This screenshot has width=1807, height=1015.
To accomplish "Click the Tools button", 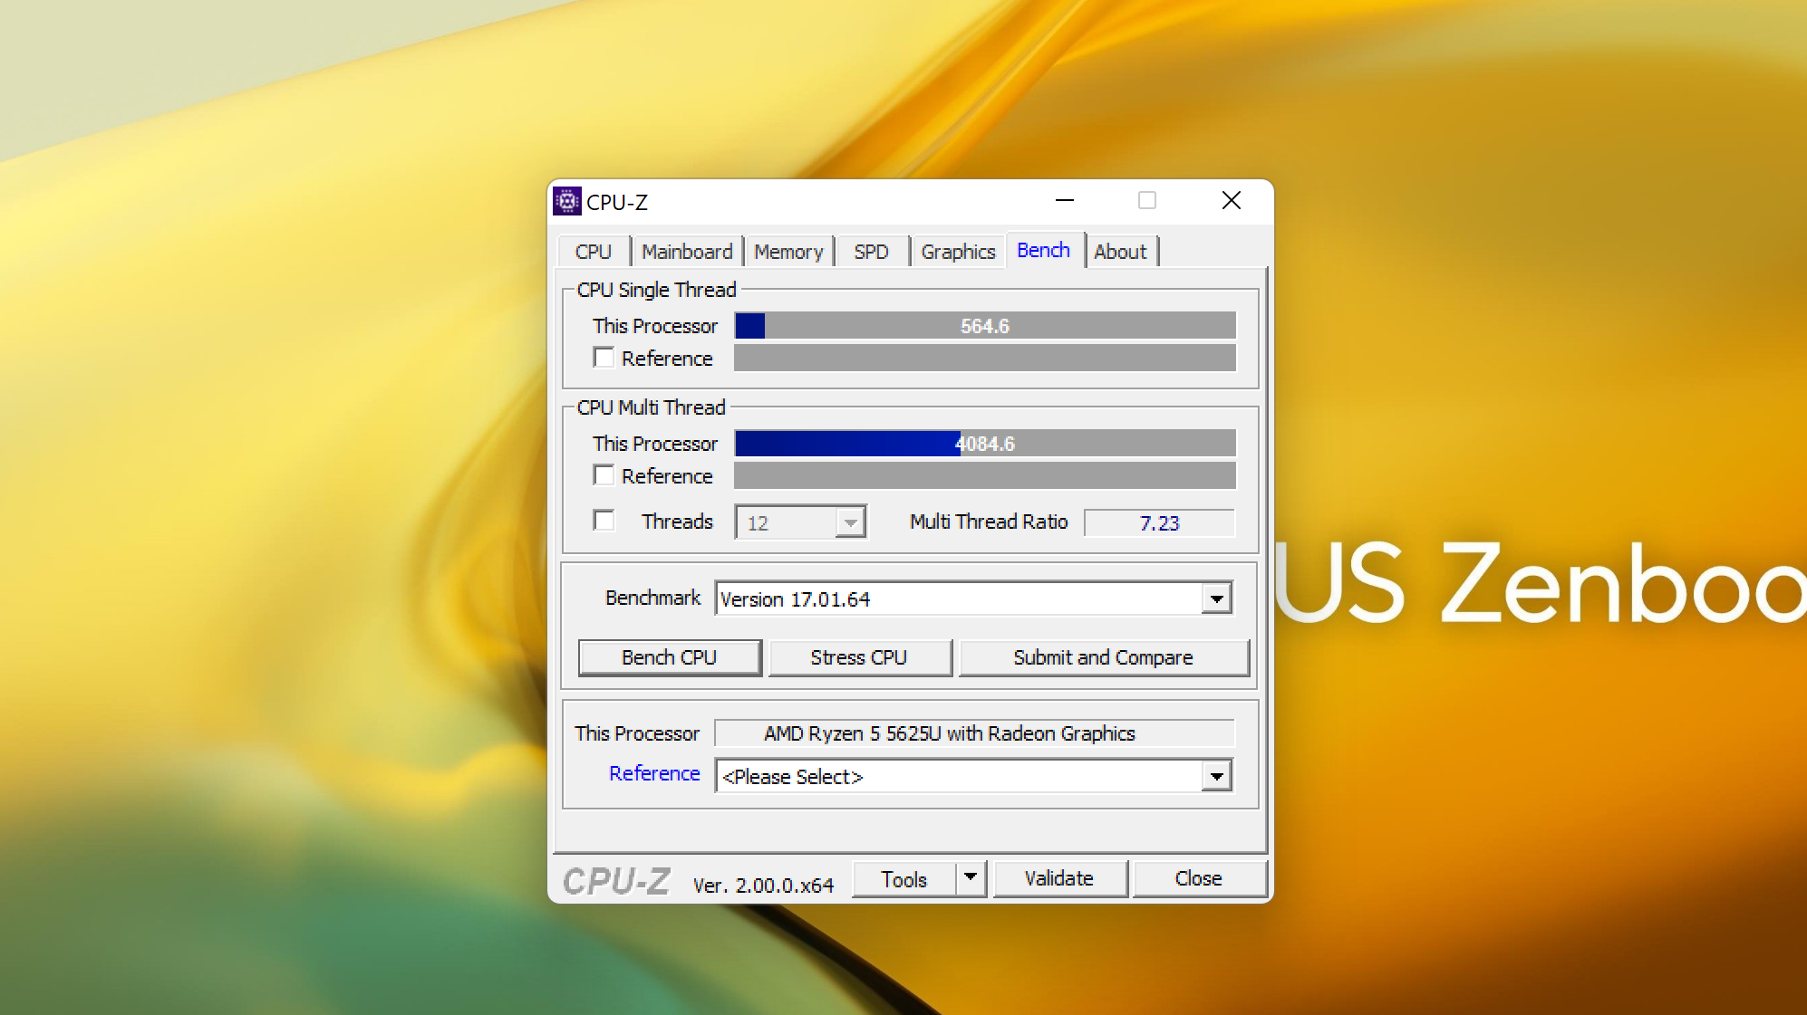I will click(904, 879).
